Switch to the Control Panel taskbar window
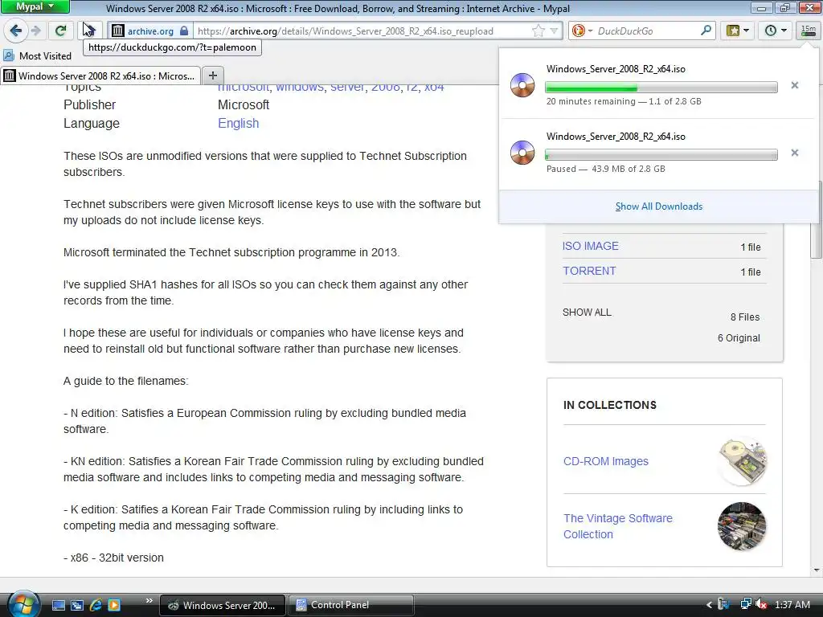The image size is (823, 617). pos(350,605)
